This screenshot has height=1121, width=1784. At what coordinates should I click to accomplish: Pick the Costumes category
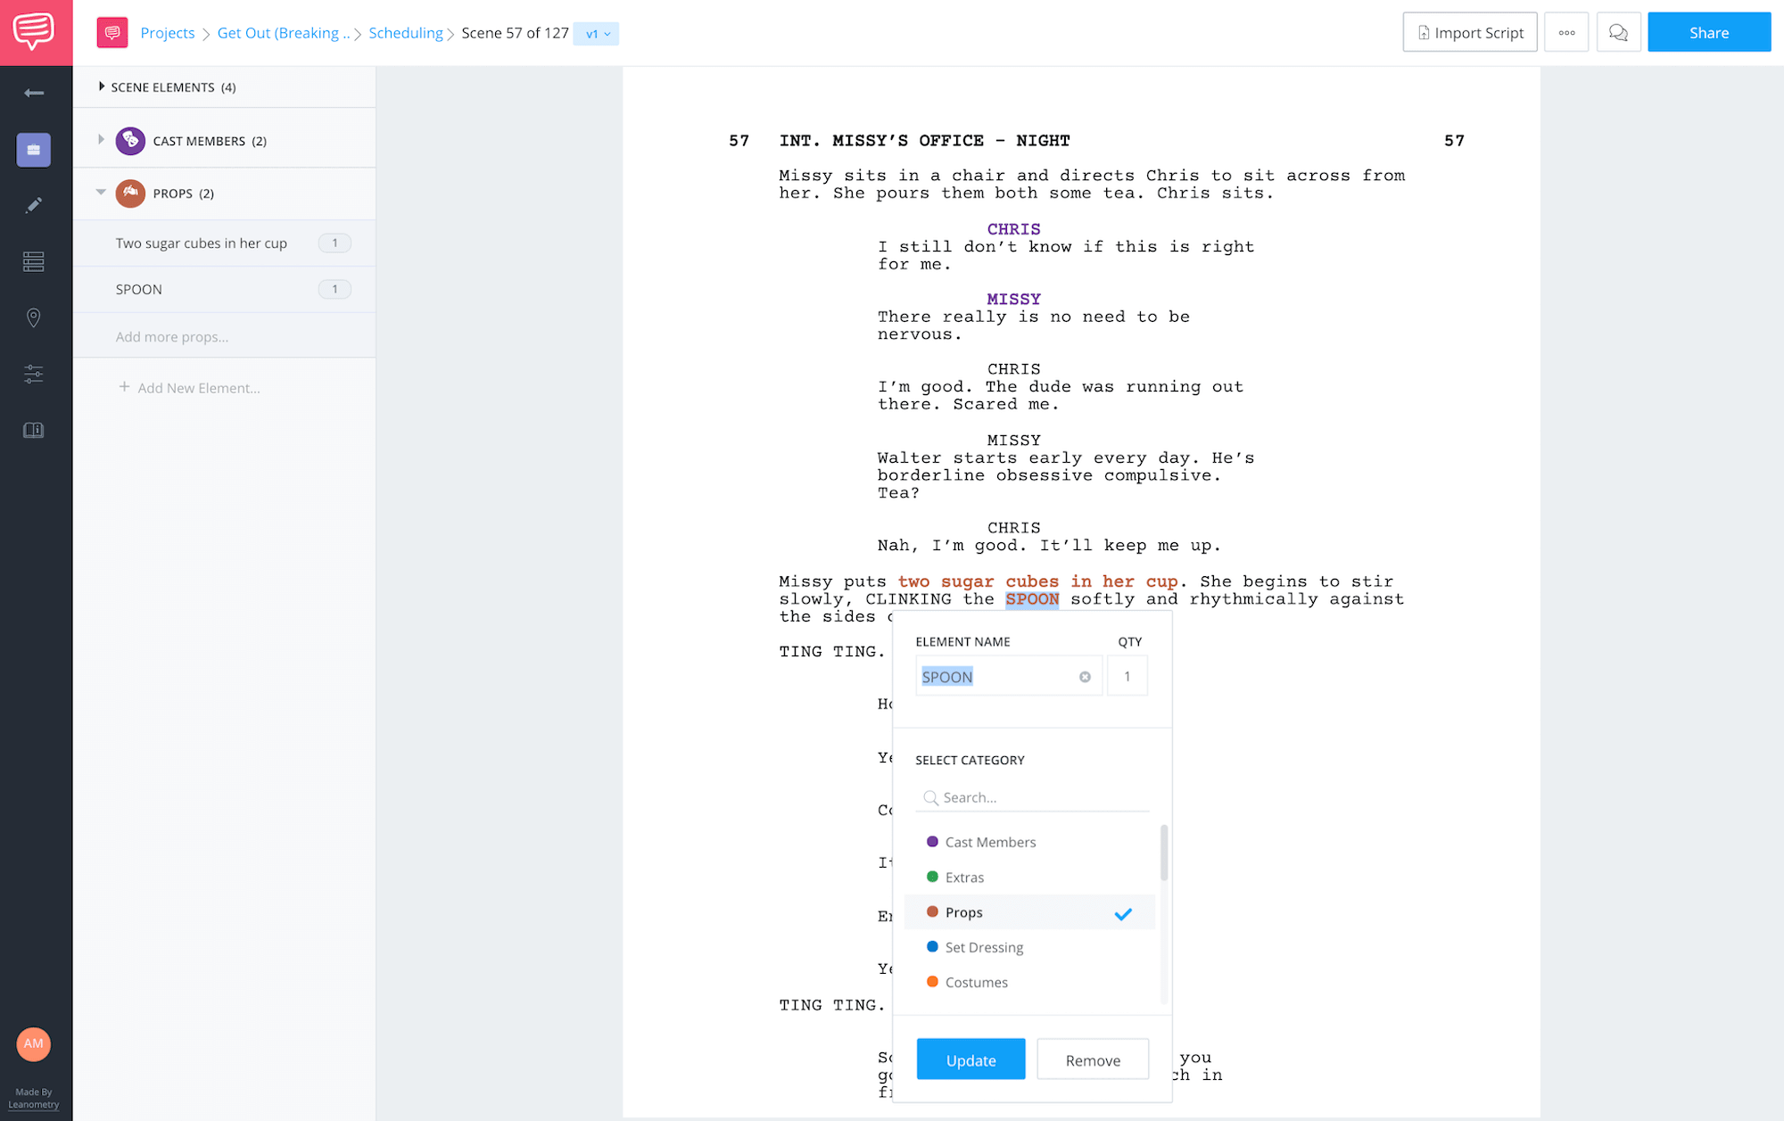976,982
